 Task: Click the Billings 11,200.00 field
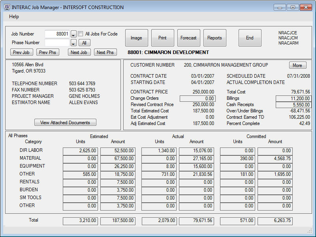tap(293, 99)
